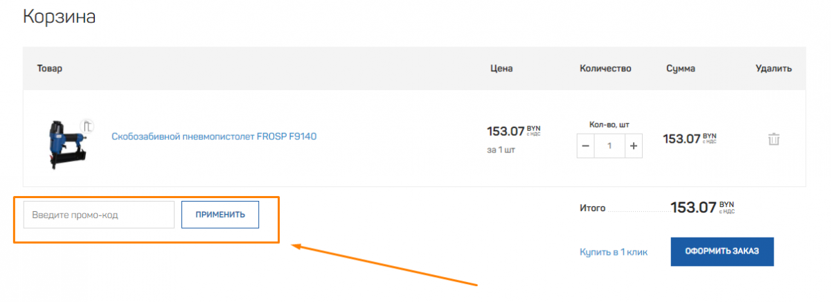
Task: Click the round staple badge on product image
Action: pyautogui.click(x=86, y=126)
